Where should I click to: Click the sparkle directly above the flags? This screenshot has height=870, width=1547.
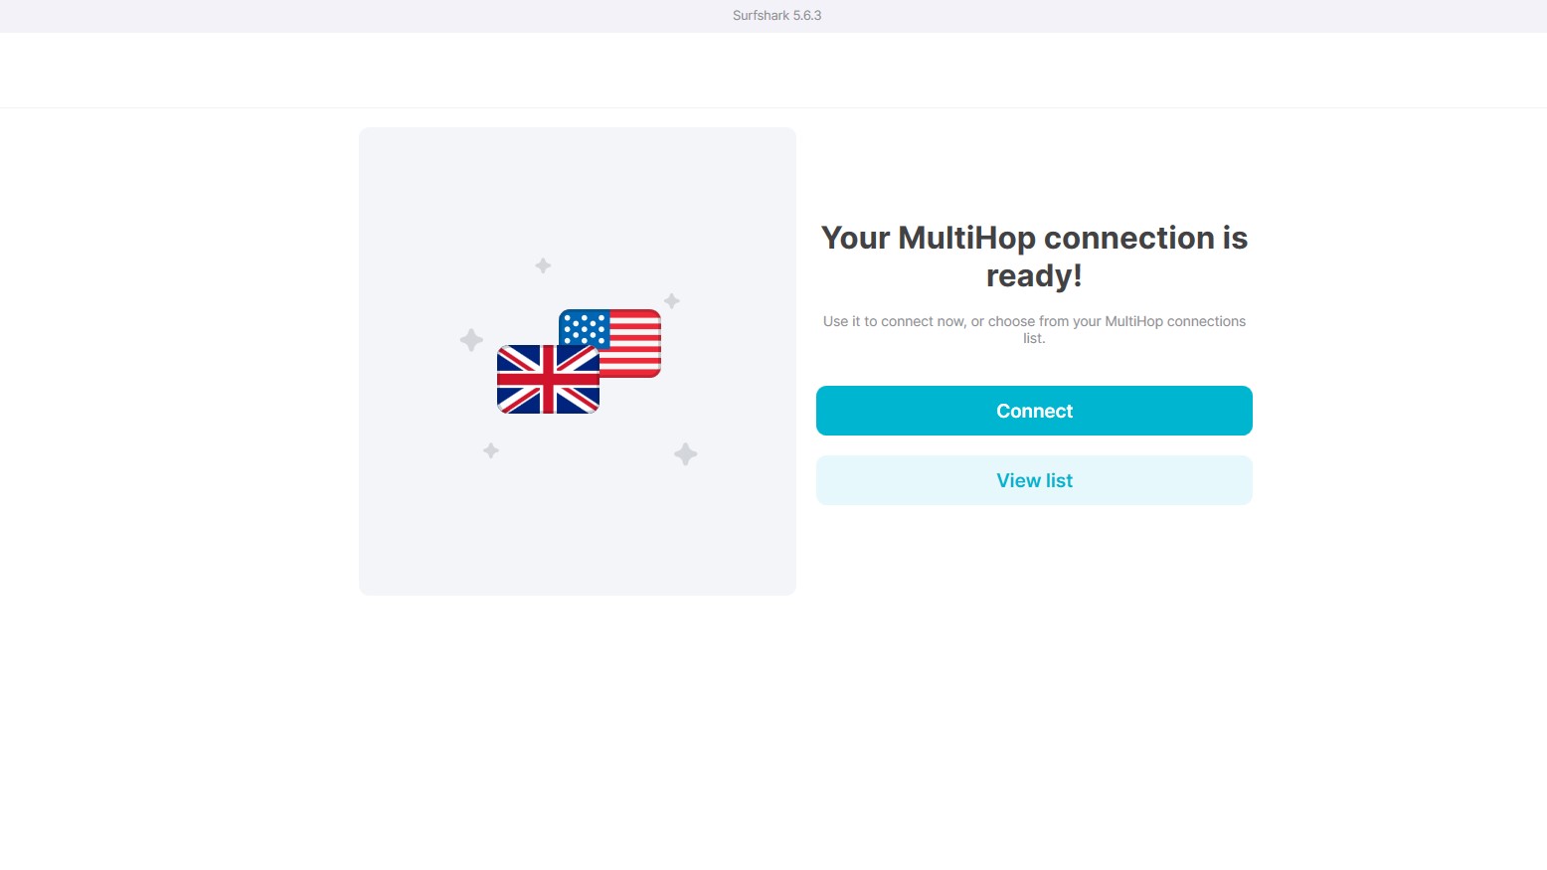coord(543,265)
